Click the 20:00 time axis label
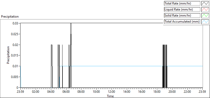This screenshot has width=210, height=98. (x=172, y=92)
